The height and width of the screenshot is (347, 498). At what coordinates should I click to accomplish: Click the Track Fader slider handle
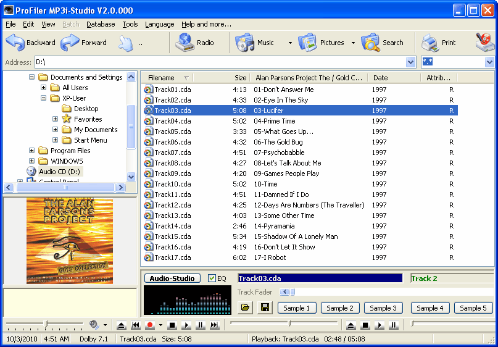click(x=293, y=291)
